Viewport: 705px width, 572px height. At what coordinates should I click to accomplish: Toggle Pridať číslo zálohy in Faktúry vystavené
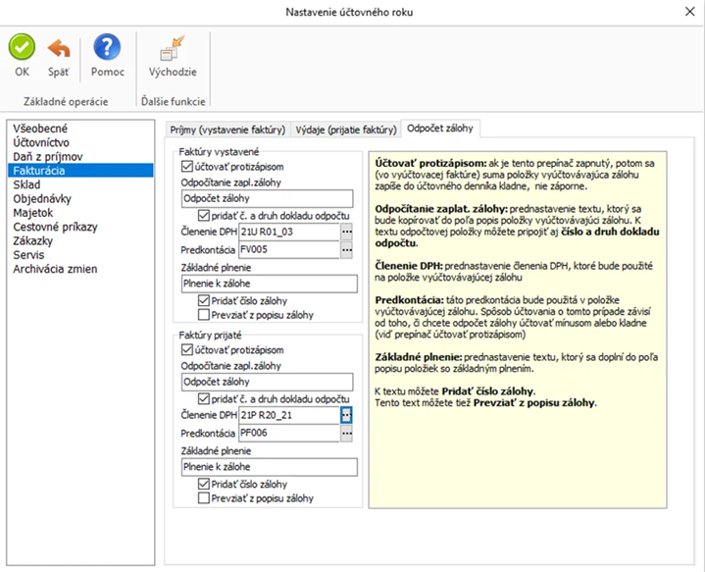(x=204, y=300)
